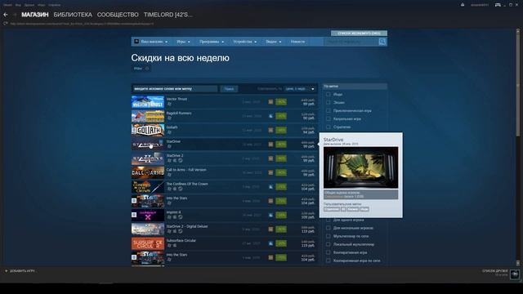Click feature icon under Ragdoll Runners title
This screenshot has width=523, height=294.
(169, 118)
